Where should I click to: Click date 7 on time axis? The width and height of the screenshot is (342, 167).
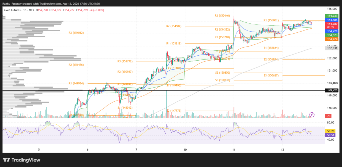point(136,150)
